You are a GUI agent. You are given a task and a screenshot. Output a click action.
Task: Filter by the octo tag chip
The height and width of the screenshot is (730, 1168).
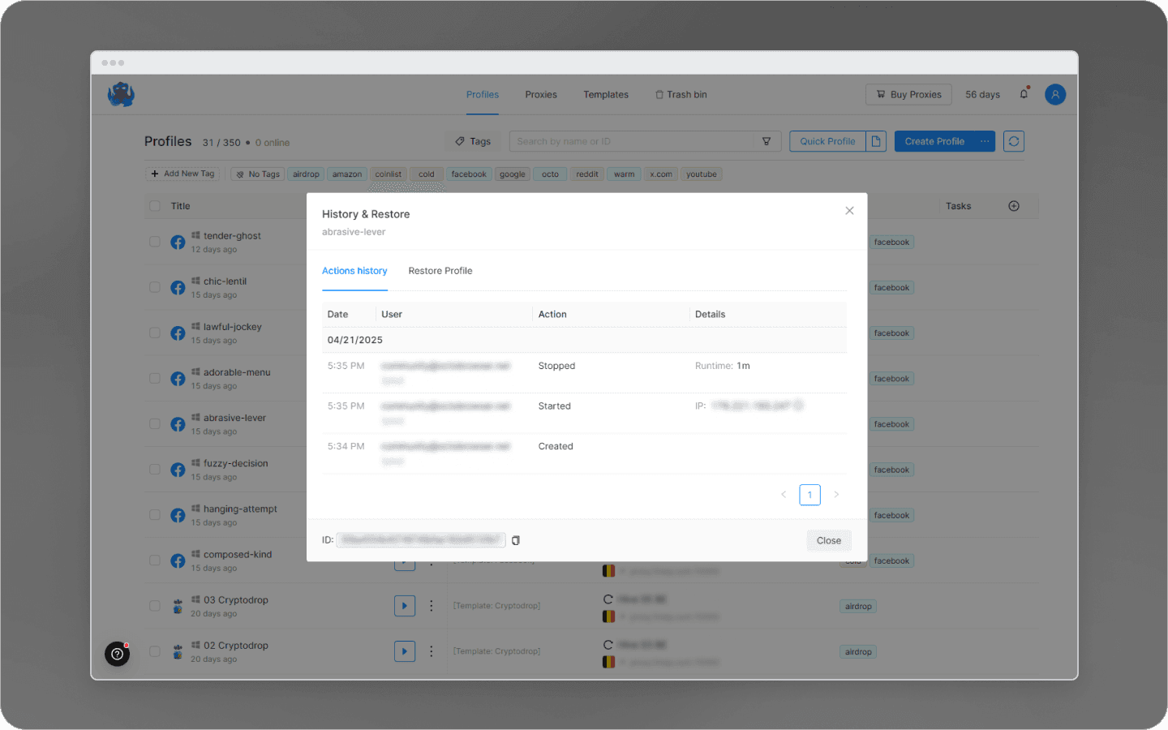point(551,174)
